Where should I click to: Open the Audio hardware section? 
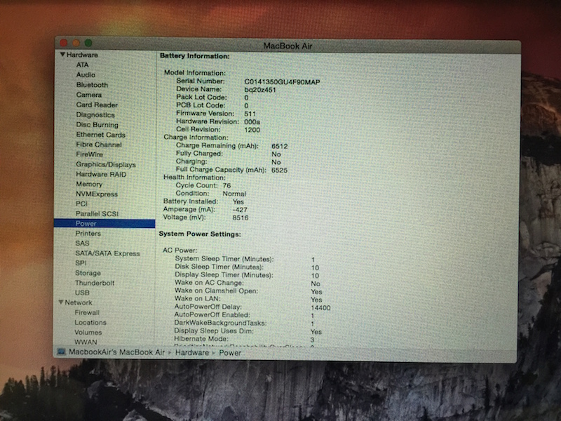click(86, 75)
